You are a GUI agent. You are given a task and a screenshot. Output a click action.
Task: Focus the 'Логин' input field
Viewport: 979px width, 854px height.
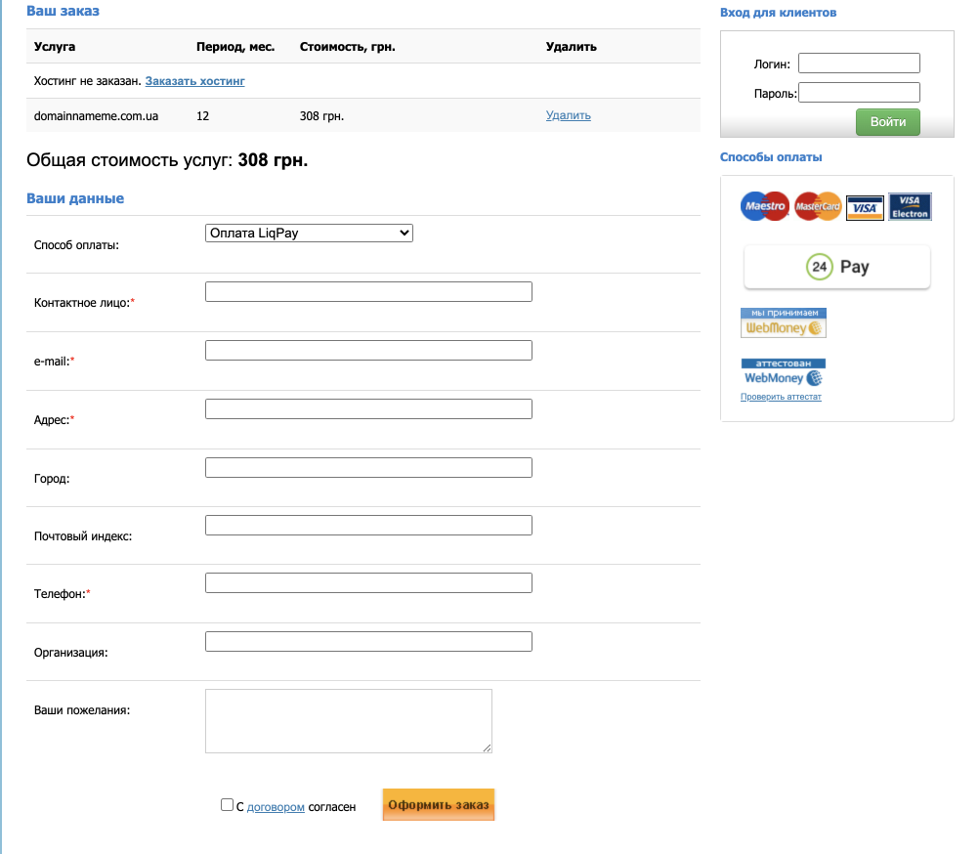click(859, 64)
